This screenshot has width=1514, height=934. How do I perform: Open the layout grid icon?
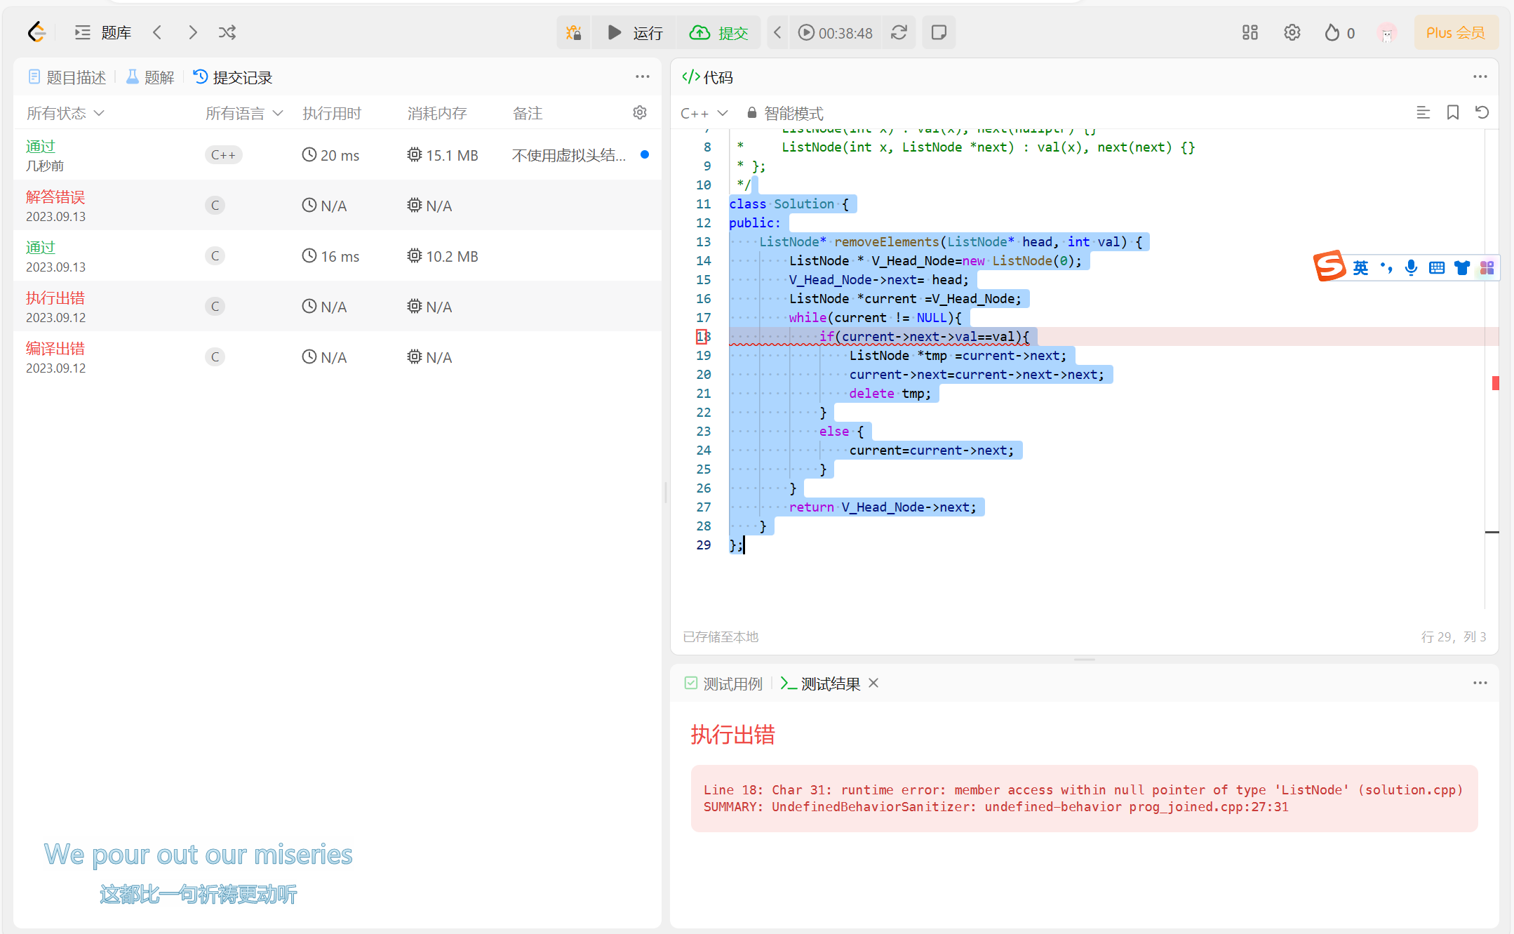[1250, 32]
